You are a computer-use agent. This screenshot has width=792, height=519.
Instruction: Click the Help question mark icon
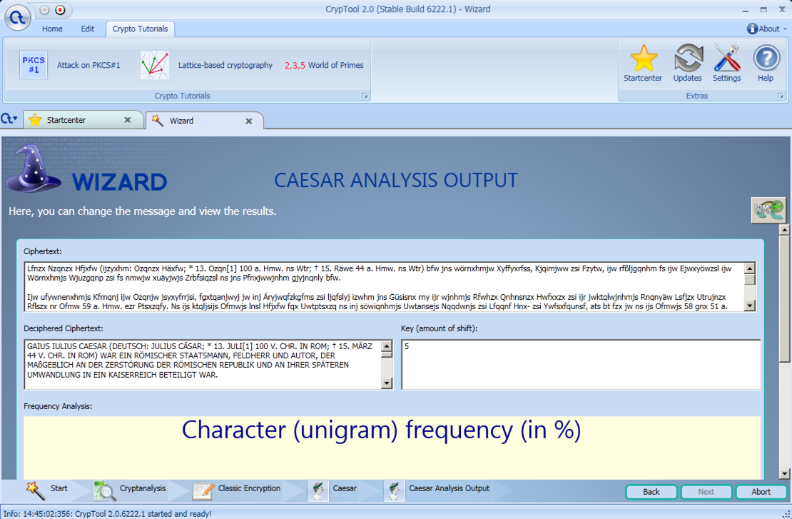pos(766,58)
